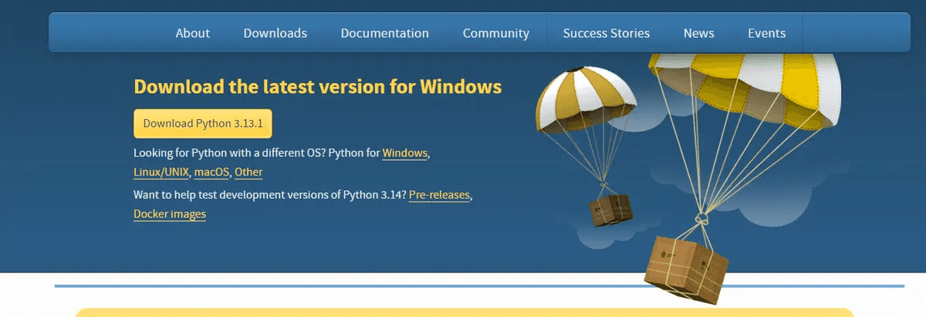Follow the Linux/UNIX link
The height and width of the screenshot is (317, 926).
click(161, 172)
